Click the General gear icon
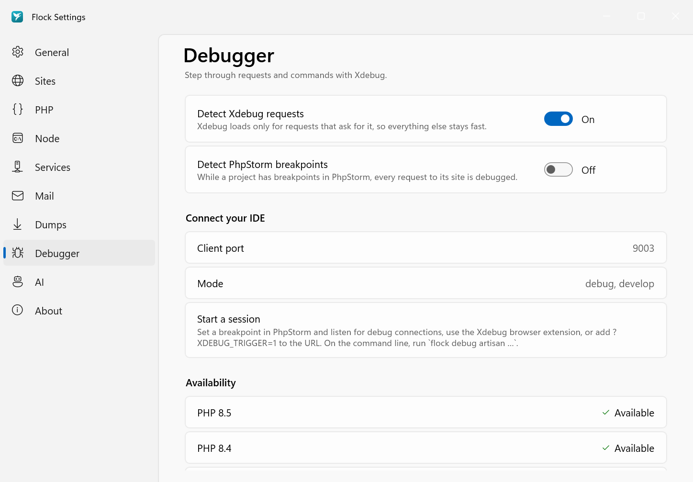The width and height of the screenshot is (693, 482). click(x=18, y=52)
